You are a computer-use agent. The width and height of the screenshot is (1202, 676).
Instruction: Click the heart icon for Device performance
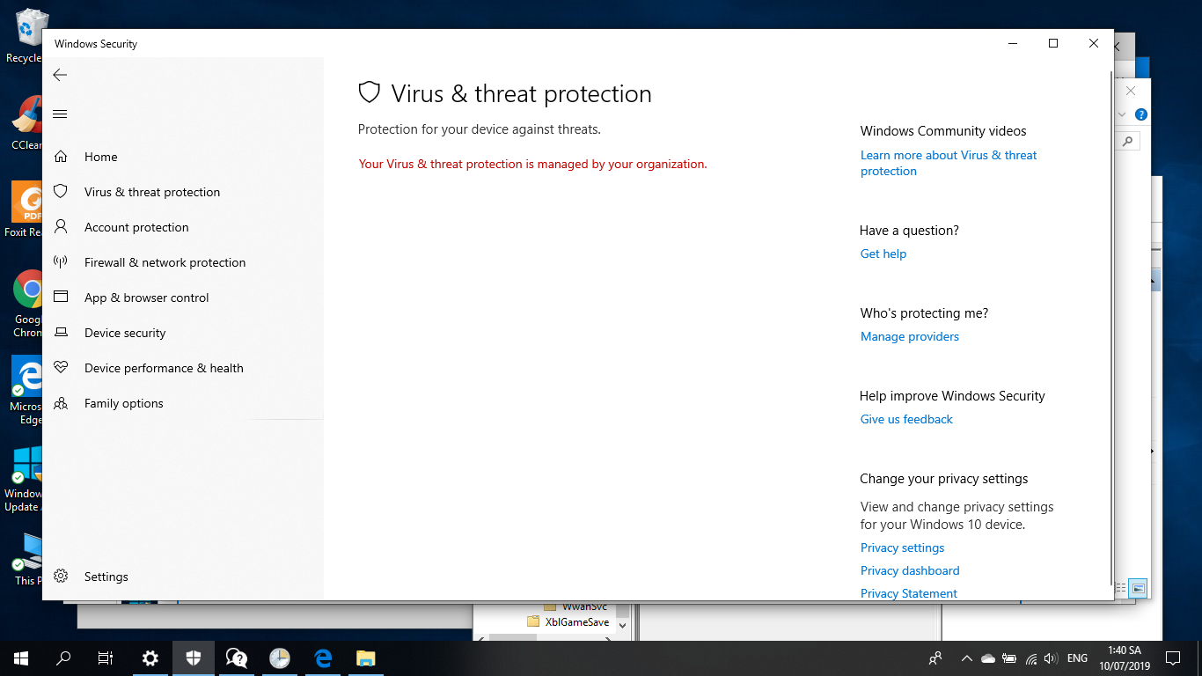coord(61,368)
